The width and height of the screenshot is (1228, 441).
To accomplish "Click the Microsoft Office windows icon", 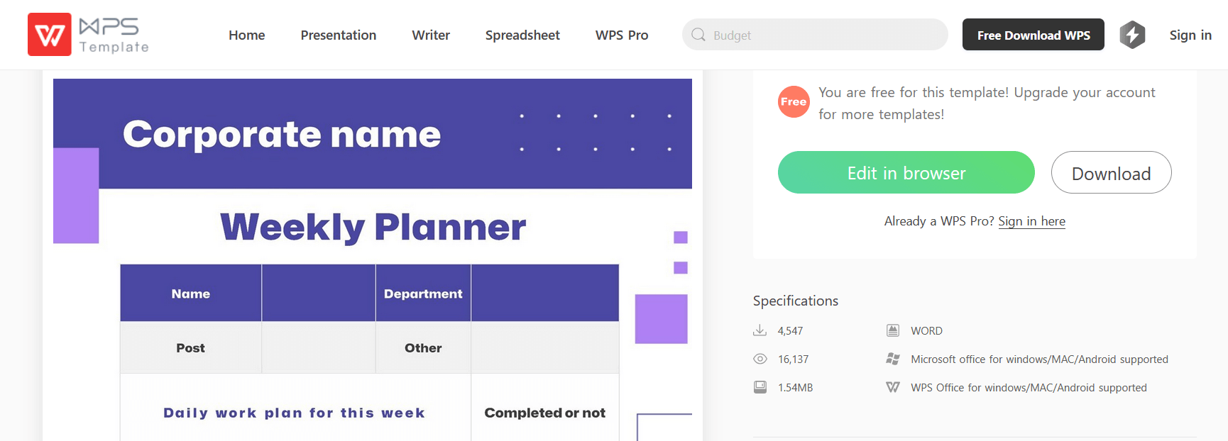I will tap(893, 359).
